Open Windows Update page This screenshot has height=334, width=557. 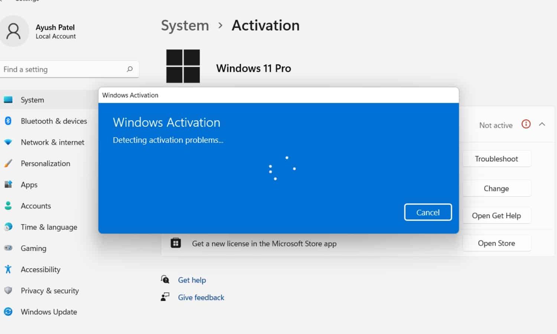coord(49,311)
